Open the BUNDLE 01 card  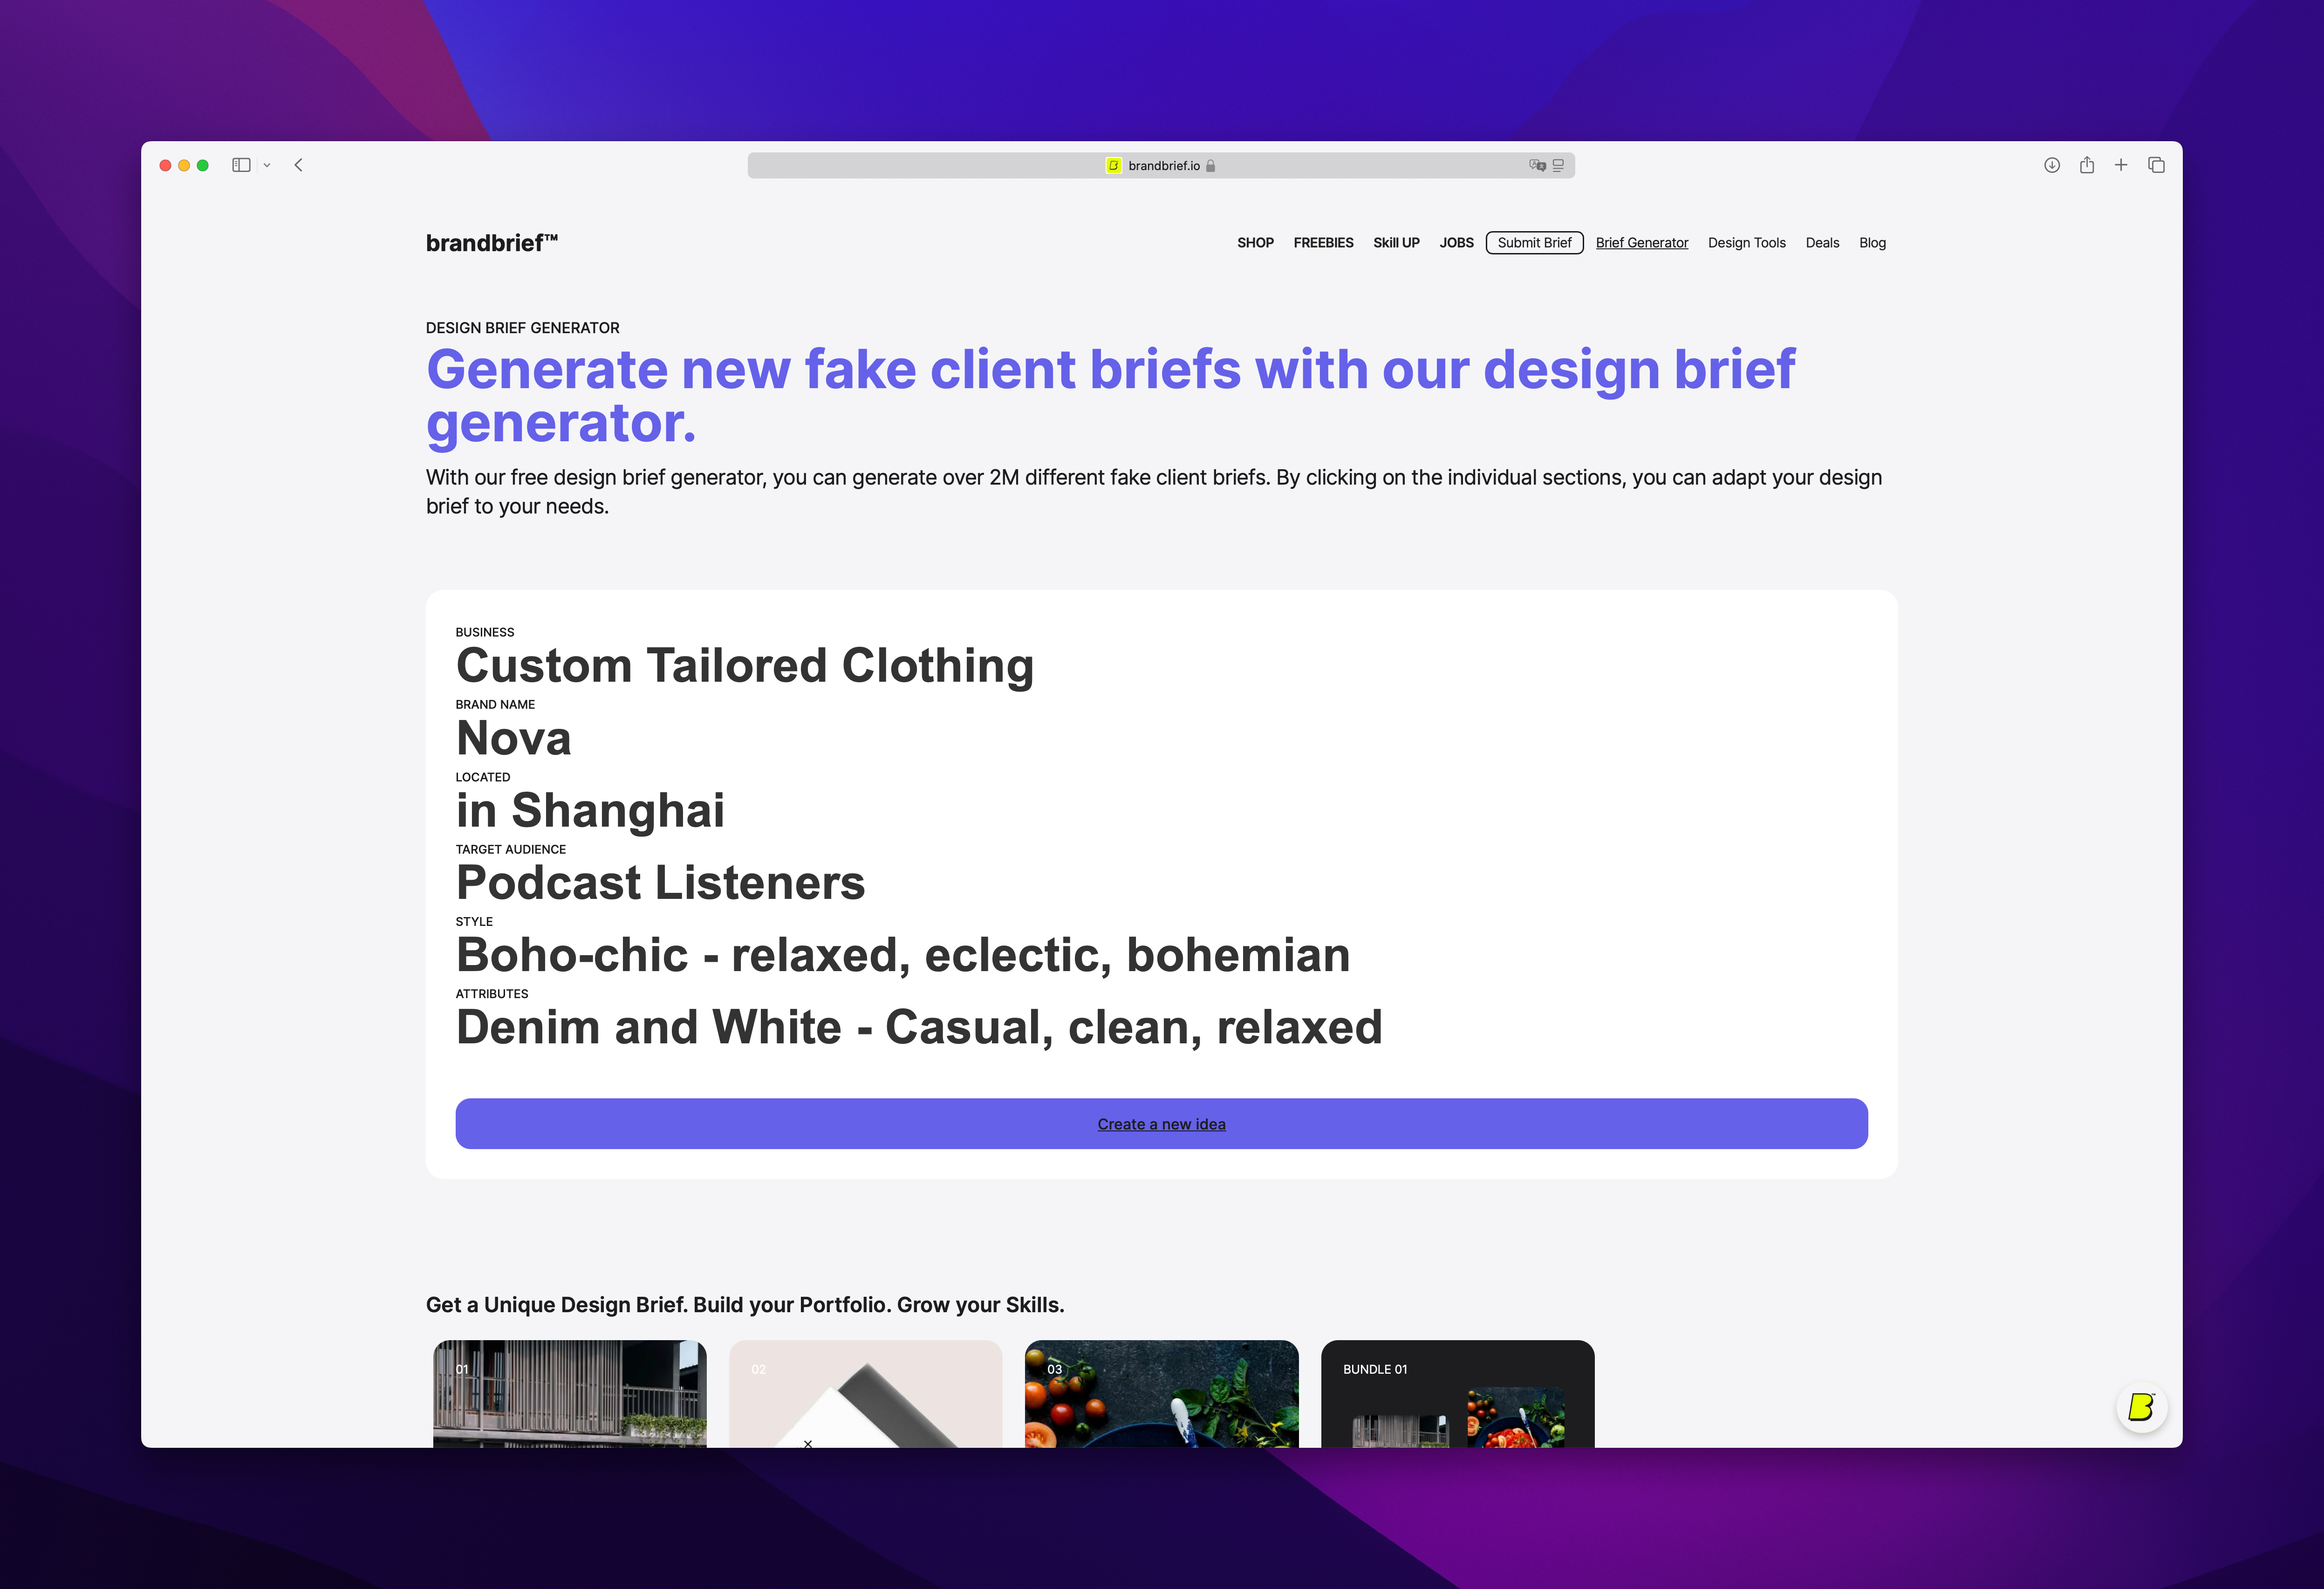[x=1457, y=1394]
